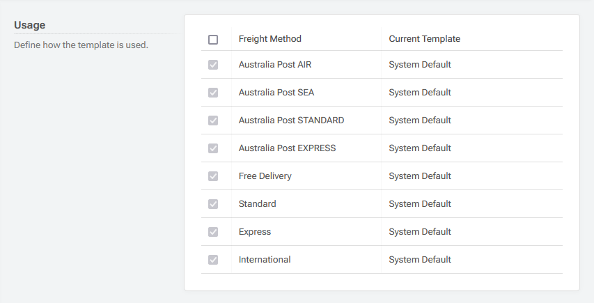Select the Australia Post AIR text
Screen dimensions: 594x303
(275, 64)
